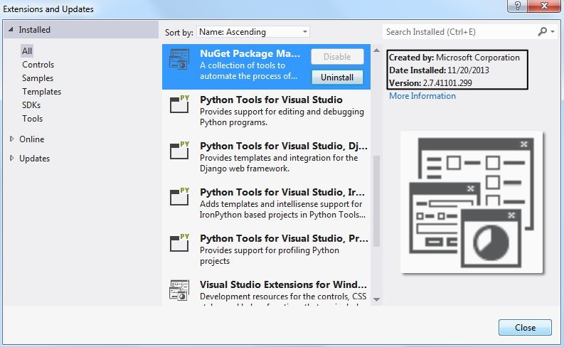Select the SDKs category

pos(31,105)
